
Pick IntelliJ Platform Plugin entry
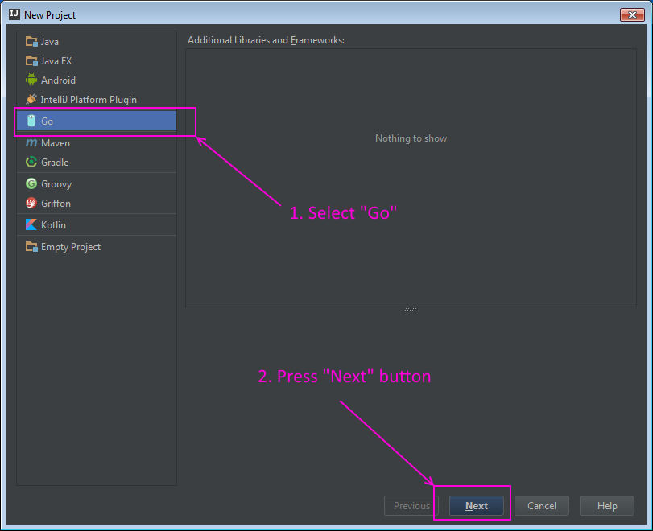point(96,100)
